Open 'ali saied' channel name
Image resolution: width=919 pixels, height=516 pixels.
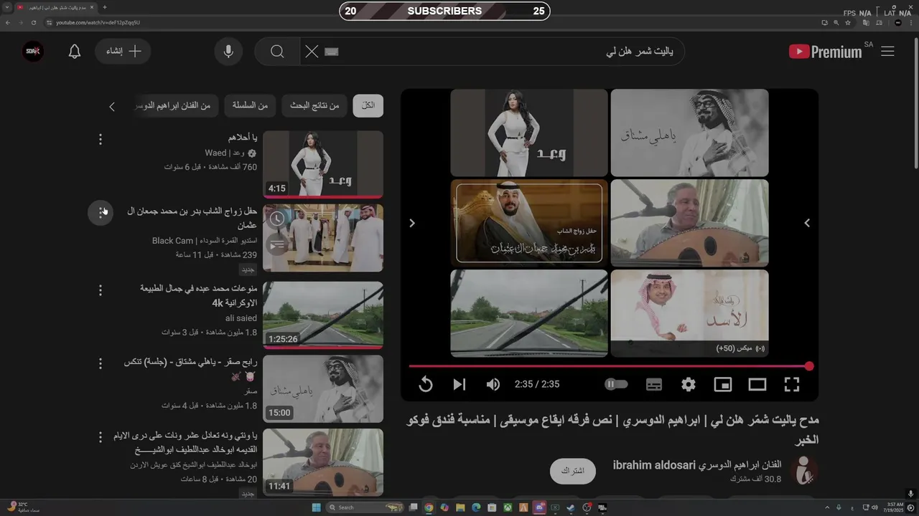(x=241, y=318)
